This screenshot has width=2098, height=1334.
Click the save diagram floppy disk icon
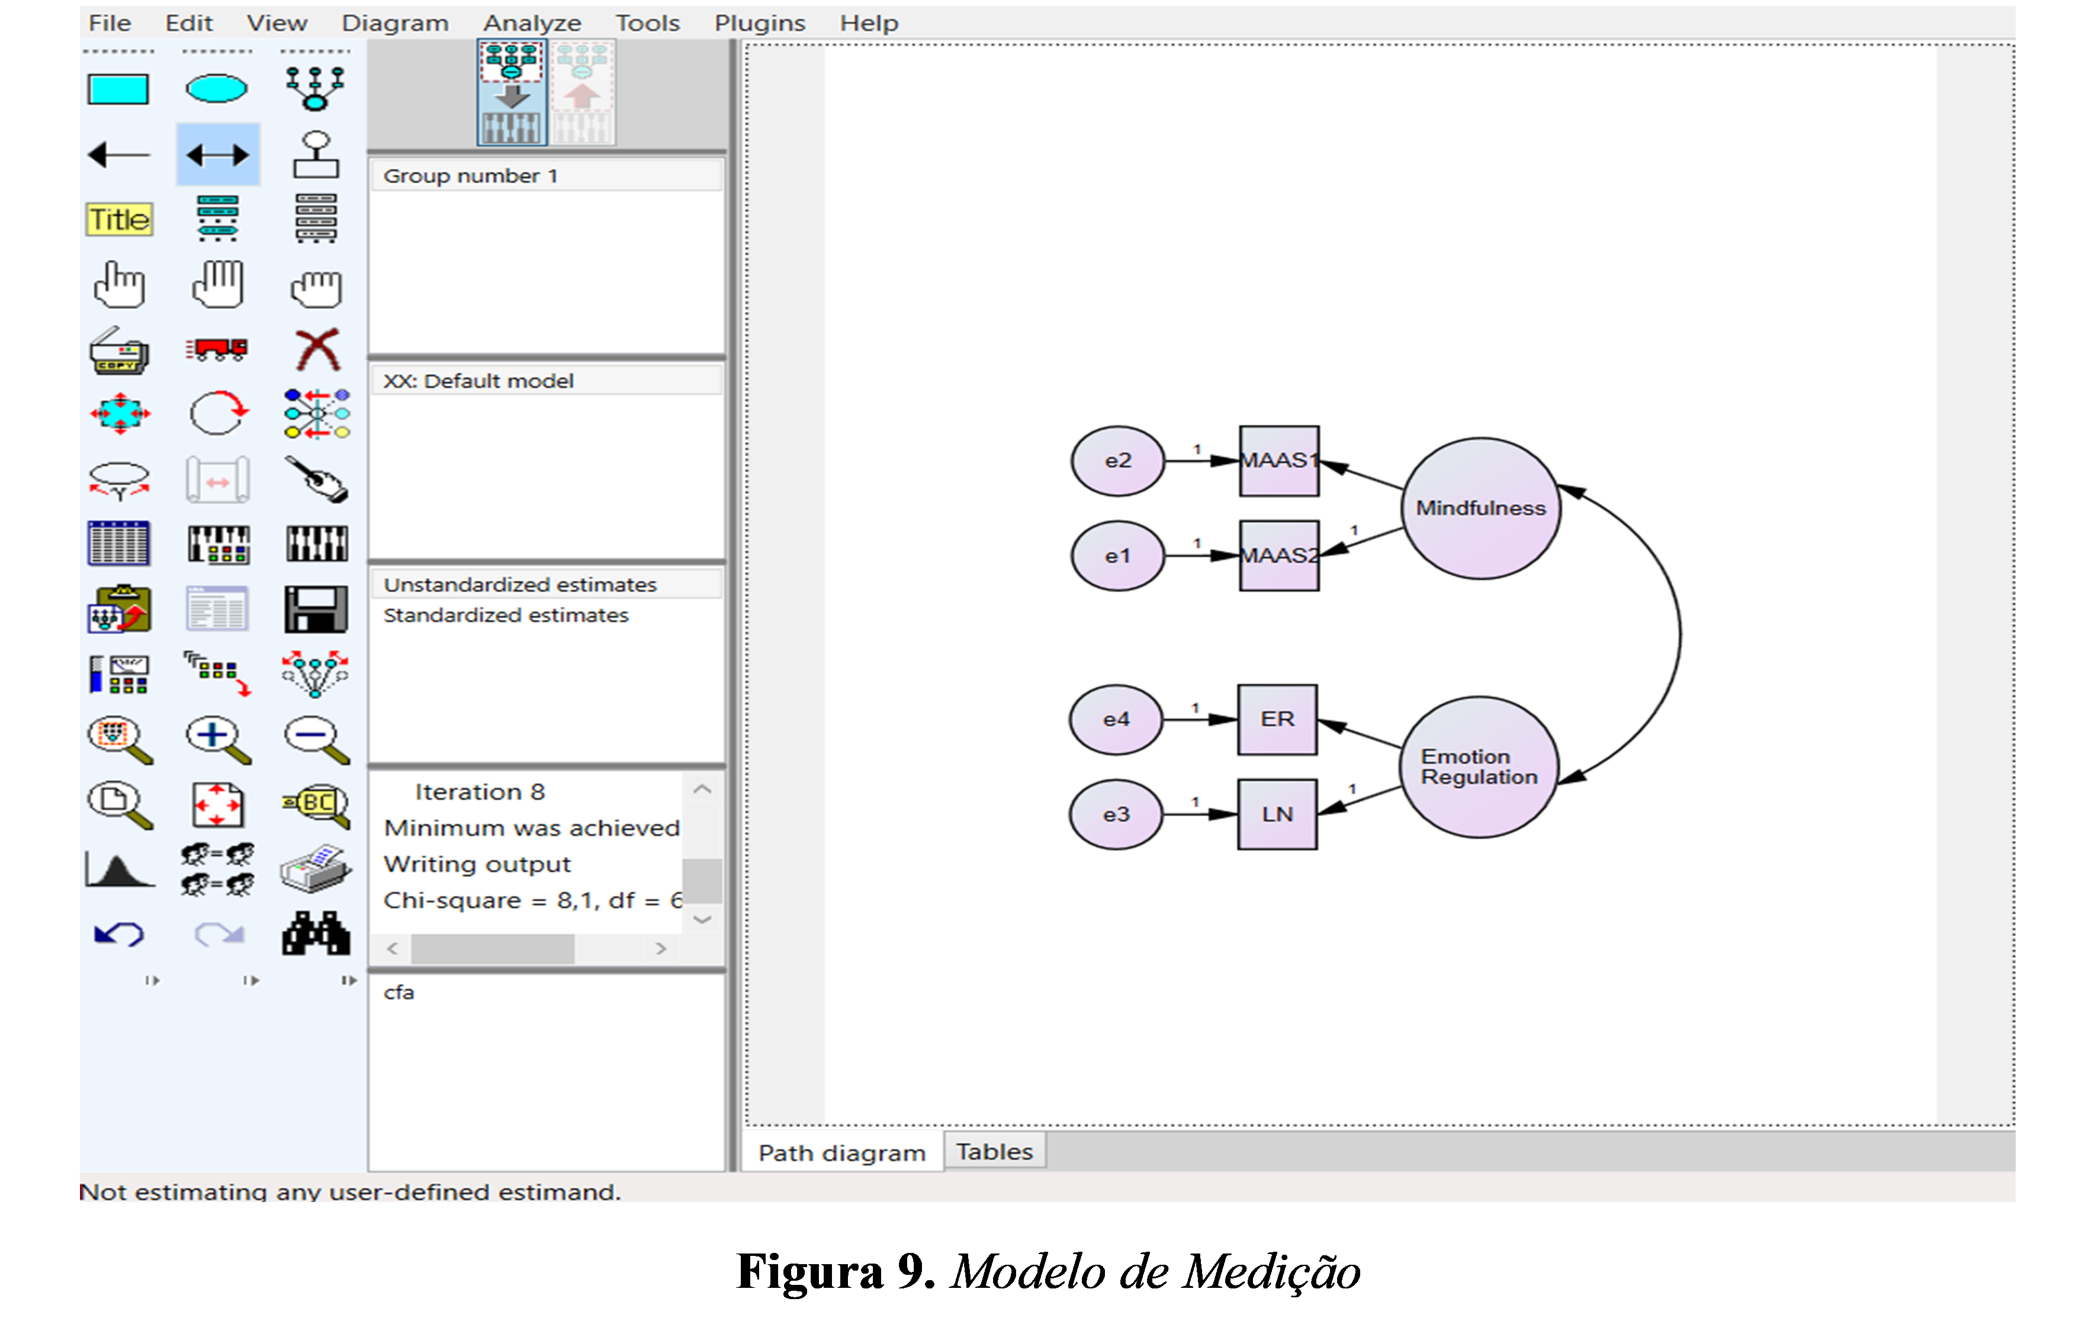point(316,608)
